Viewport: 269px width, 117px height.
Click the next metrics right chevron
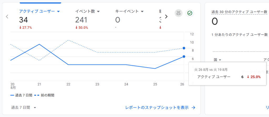pyautogui.click(x=166, y=16)
